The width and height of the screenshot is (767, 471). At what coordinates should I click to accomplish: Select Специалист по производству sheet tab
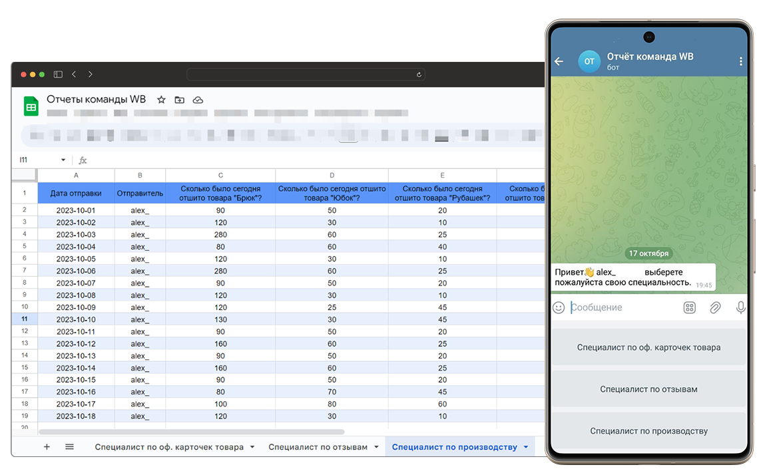pos(455,447)
